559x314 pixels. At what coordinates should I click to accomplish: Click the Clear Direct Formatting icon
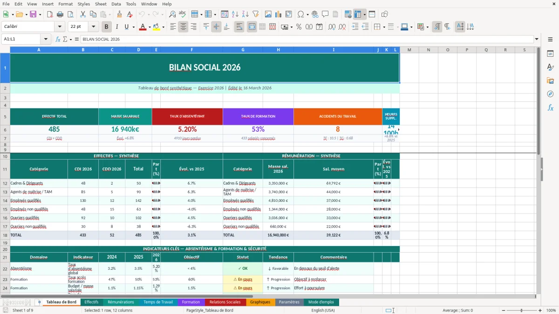(130, 14)
